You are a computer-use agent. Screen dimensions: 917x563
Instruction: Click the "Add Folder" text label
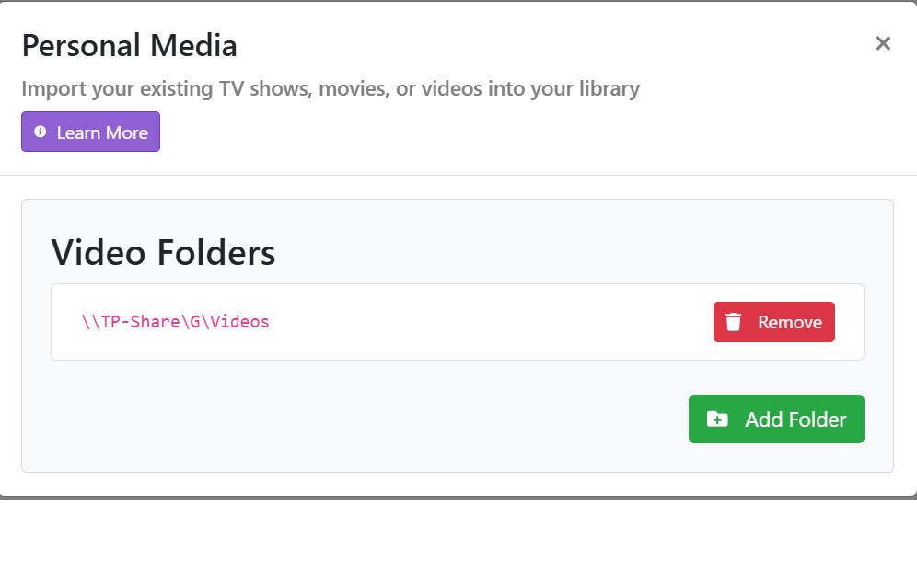(795, 419)
